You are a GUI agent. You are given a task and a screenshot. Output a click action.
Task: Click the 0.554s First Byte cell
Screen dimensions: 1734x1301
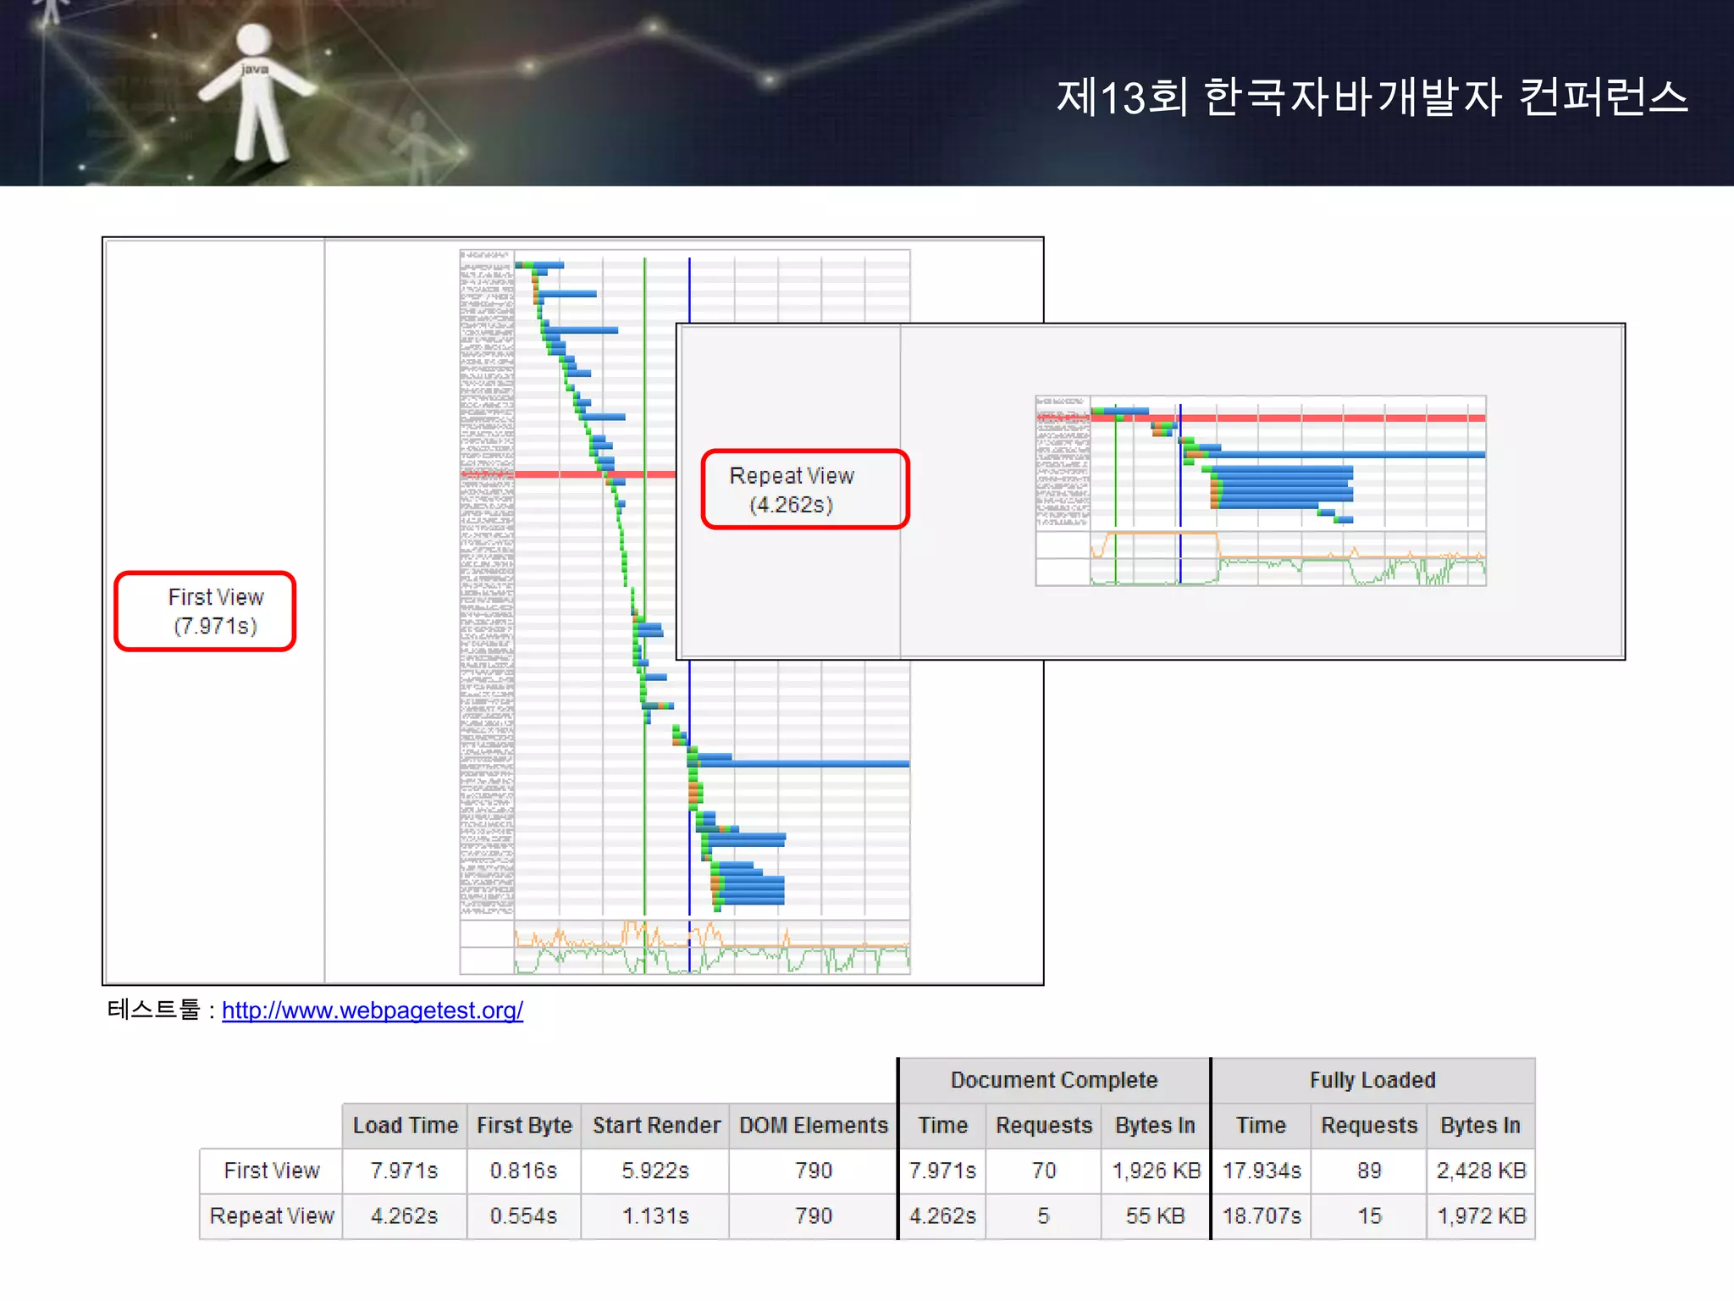[524, 1216]
